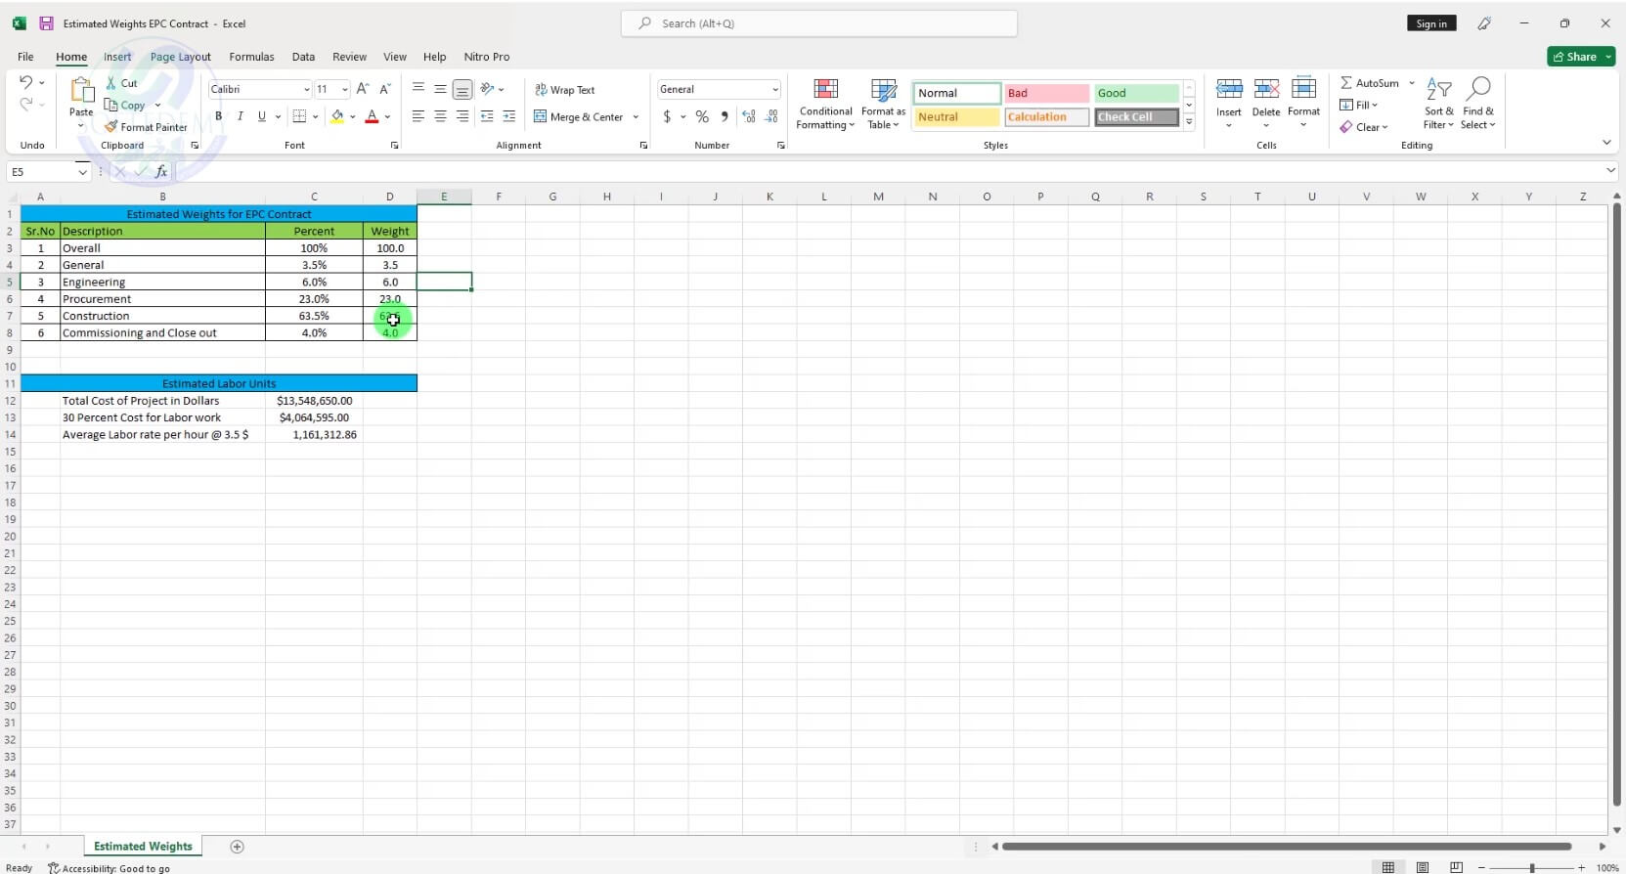Cut the selection with scissors icon
This screenshot has width=1626, height=874.
point(111,83)
